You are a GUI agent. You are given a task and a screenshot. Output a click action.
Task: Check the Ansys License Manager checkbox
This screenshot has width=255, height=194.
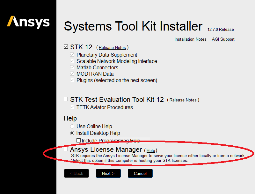(66, 149)
